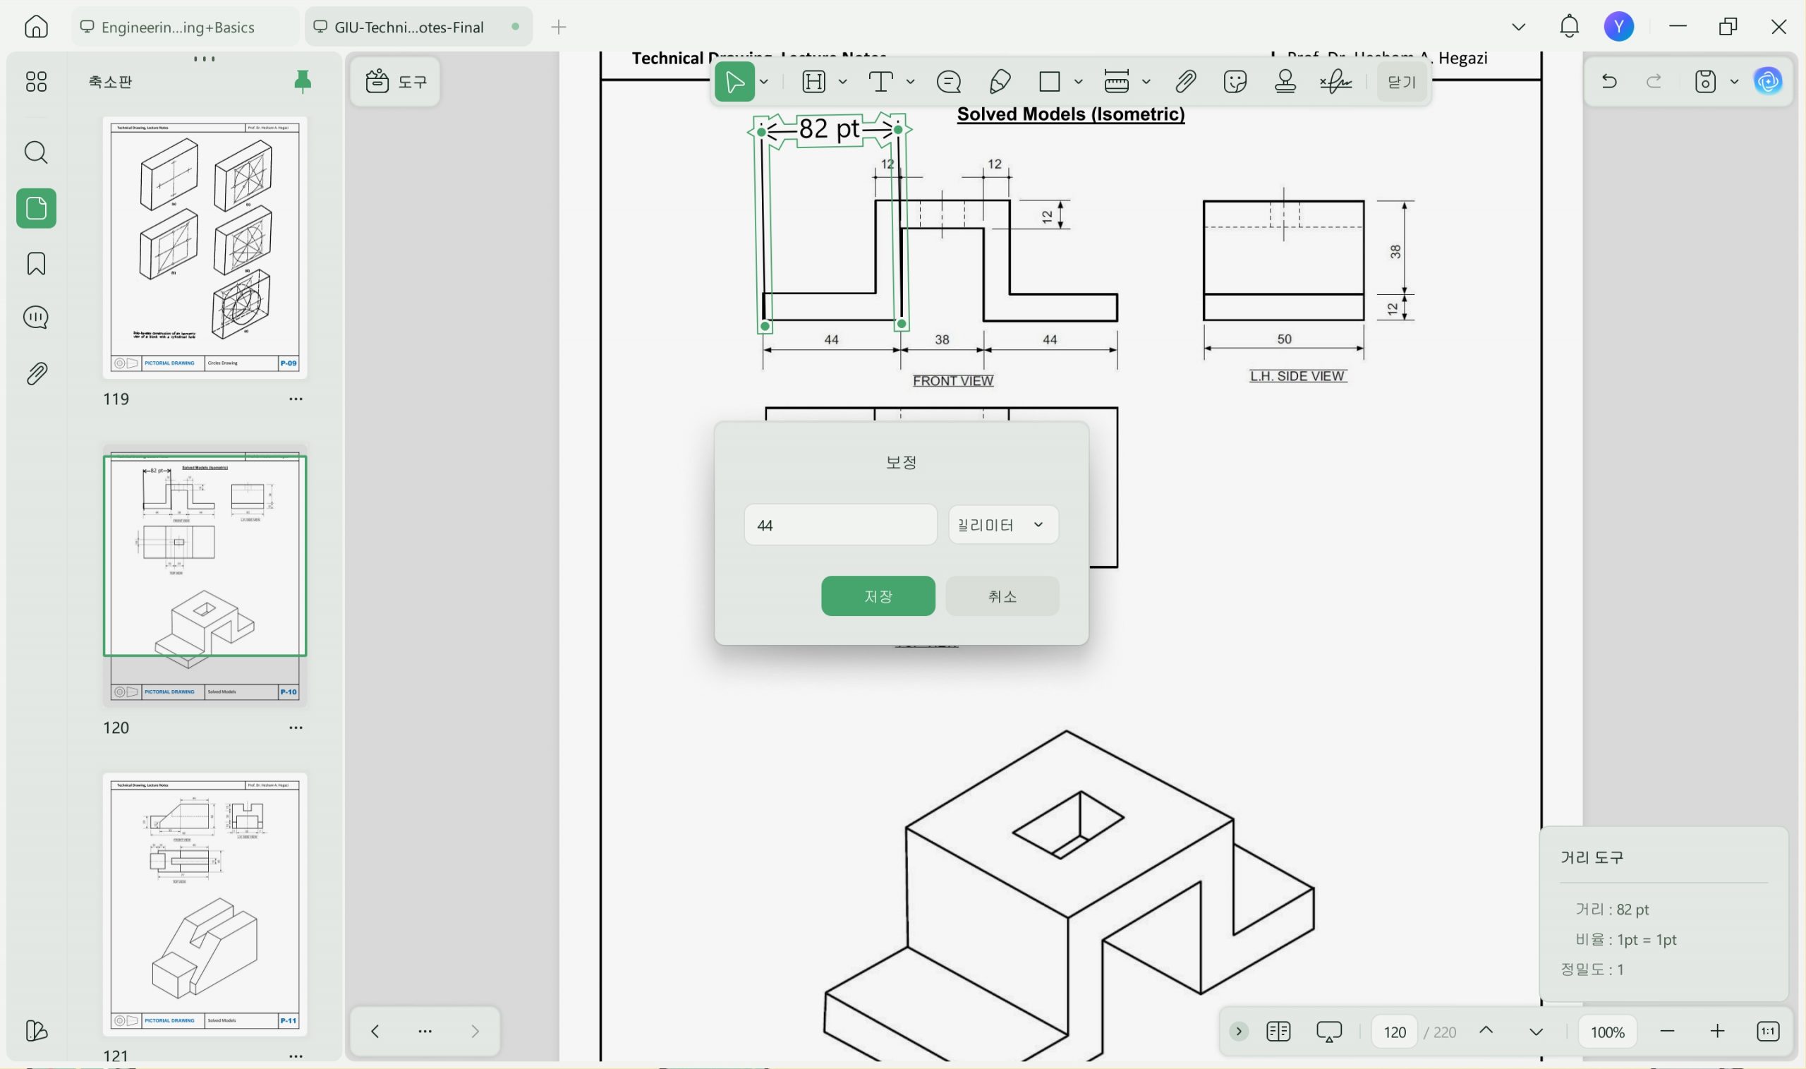Go to next view arrow
Image resolution: width=1806 pixels, height=1069 pixels.
click(475, 1031)
